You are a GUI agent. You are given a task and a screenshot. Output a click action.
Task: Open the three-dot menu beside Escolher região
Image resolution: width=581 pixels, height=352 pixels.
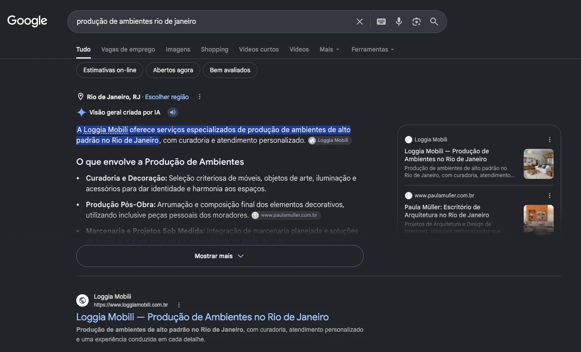tap(200, 97)
